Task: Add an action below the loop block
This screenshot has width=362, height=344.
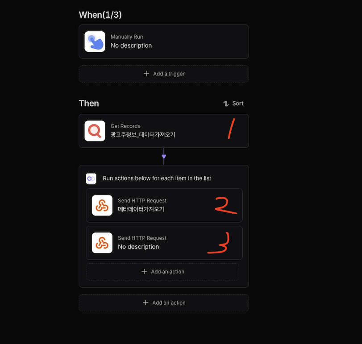Action: (164, 303)
